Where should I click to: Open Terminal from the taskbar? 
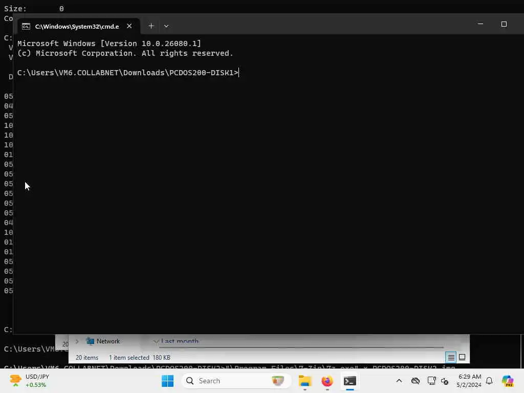350,381
